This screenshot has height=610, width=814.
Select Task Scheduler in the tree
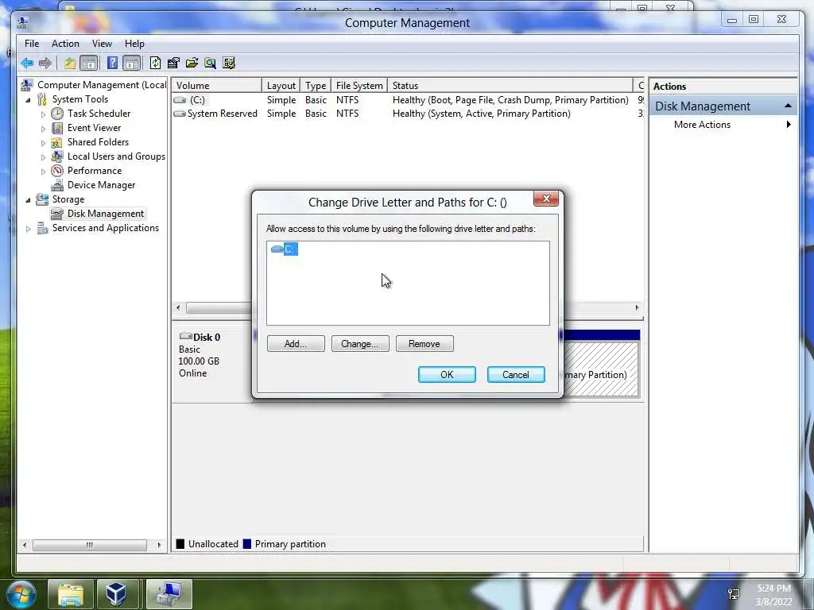[x=99, y=113]
